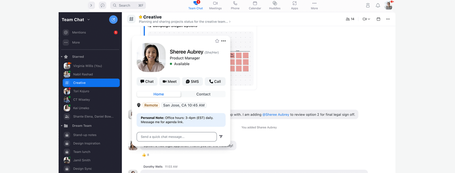Open chat with Jamil Smith

tap(91, 160)
